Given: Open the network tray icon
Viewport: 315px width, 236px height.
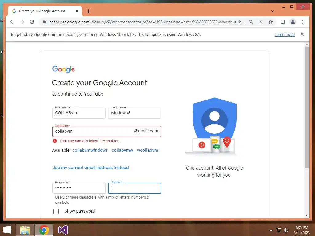Looking at the screenshot, I should click(279, 230).
